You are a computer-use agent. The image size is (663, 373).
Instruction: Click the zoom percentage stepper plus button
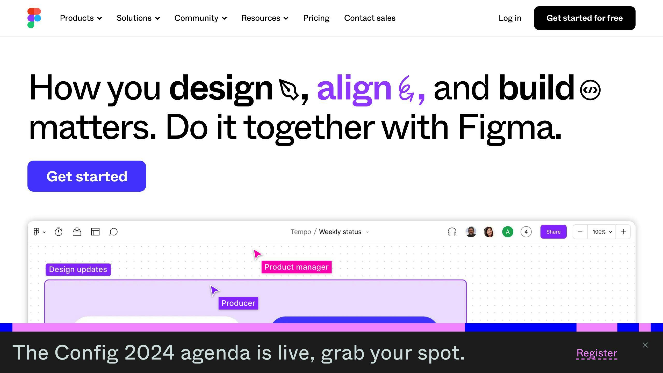pyautogui.click(x=623, y=232)
